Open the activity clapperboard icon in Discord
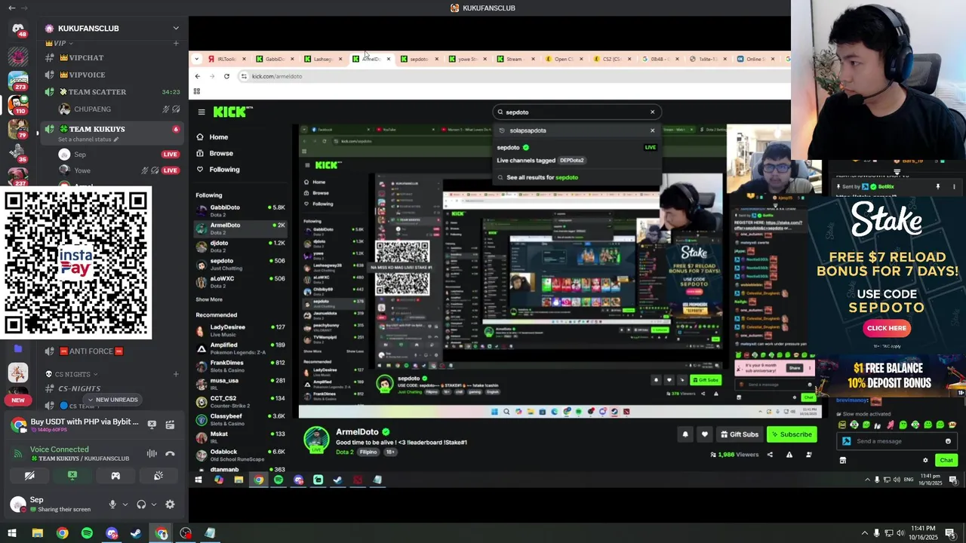Screen dimensions: 966x543 point(170,425)
